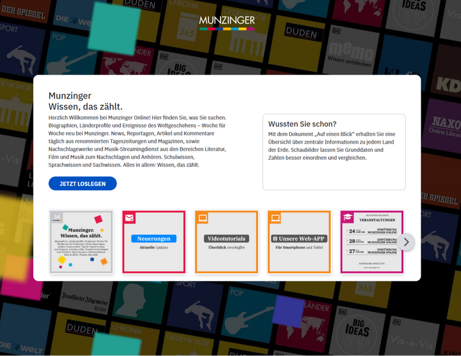Start with the JETZT LOSLEGEN button

coord(82,183)
